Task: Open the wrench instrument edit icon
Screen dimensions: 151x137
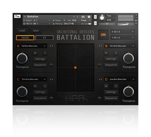Action: [x=17, y=16]
